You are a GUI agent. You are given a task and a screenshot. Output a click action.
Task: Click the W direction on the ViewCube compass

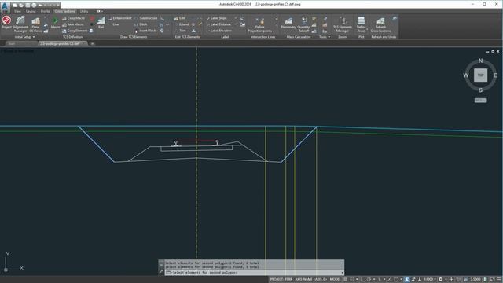tap(466, 75)
